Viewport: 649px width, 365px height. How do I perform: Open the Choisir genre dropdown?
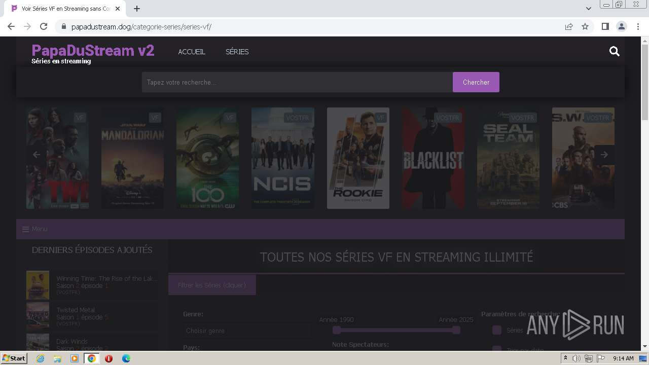tap(247, 331)
